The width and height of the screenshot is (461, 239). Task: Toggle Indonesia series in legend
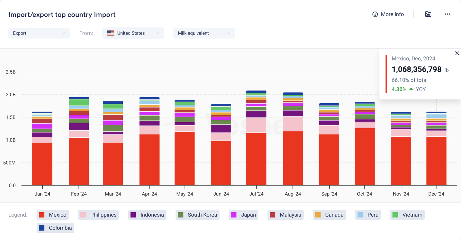[x=147, y=215]
